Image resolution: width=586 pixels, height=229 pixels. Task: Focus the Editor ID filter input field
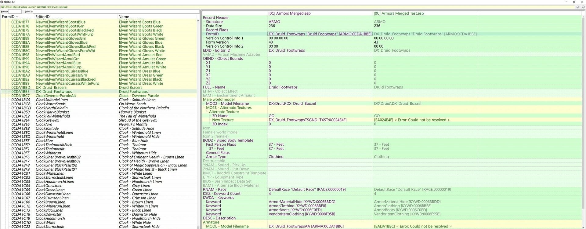(x=116, y=12)
